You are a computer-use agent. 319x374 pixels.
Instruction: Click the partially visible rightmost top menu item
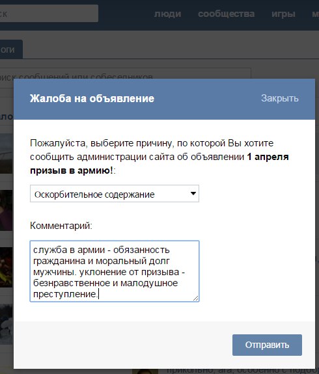coord(315,14)
